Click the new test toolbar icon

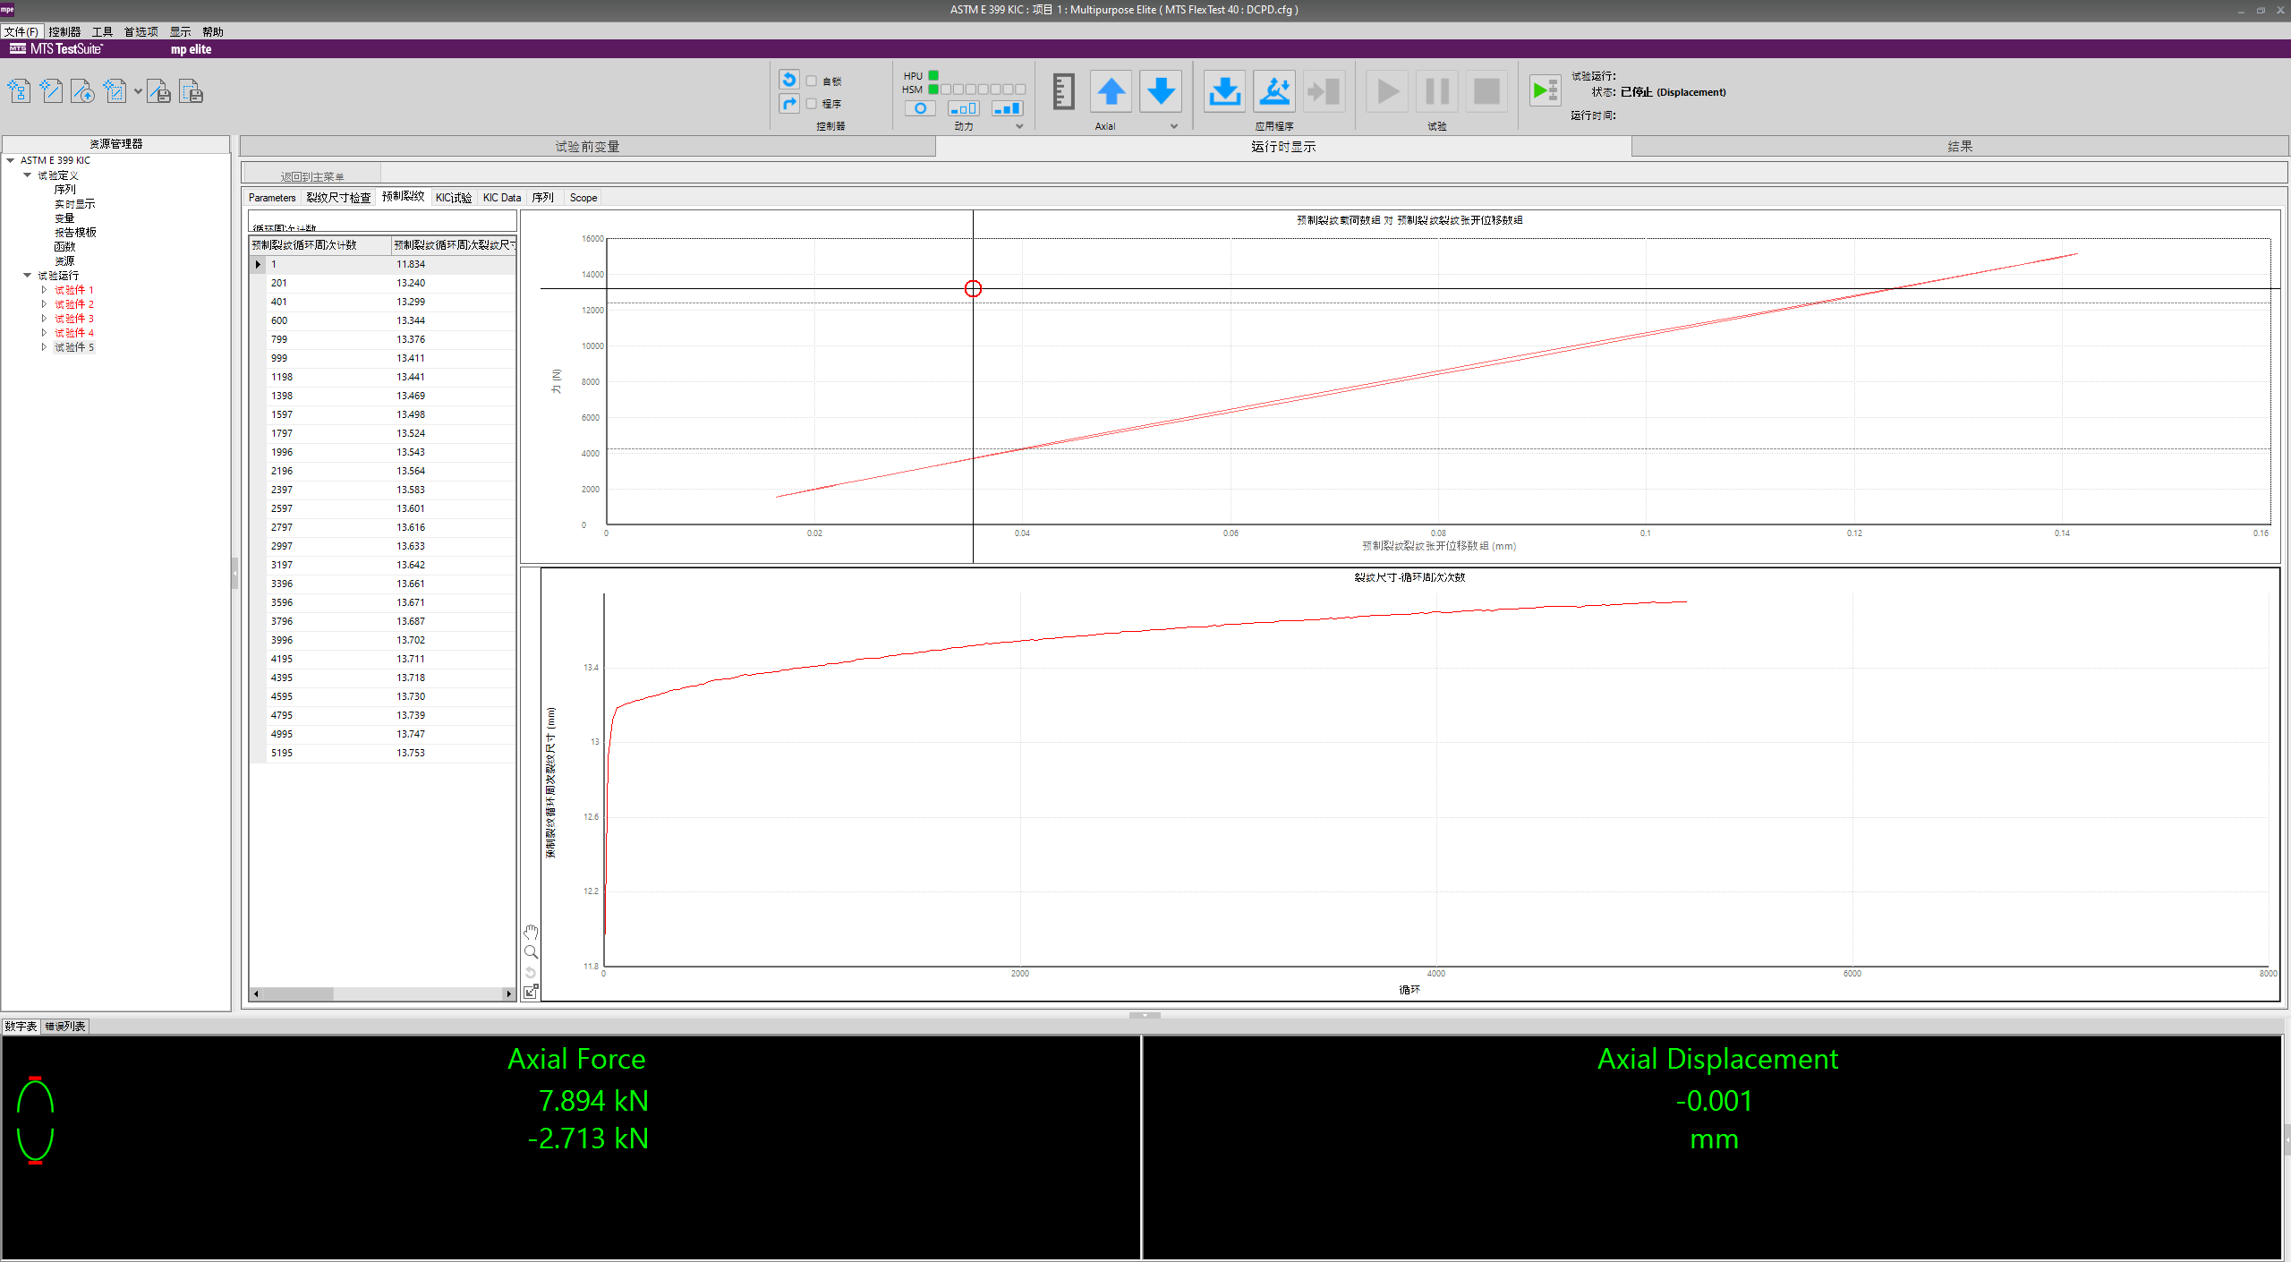coord(19,91)
